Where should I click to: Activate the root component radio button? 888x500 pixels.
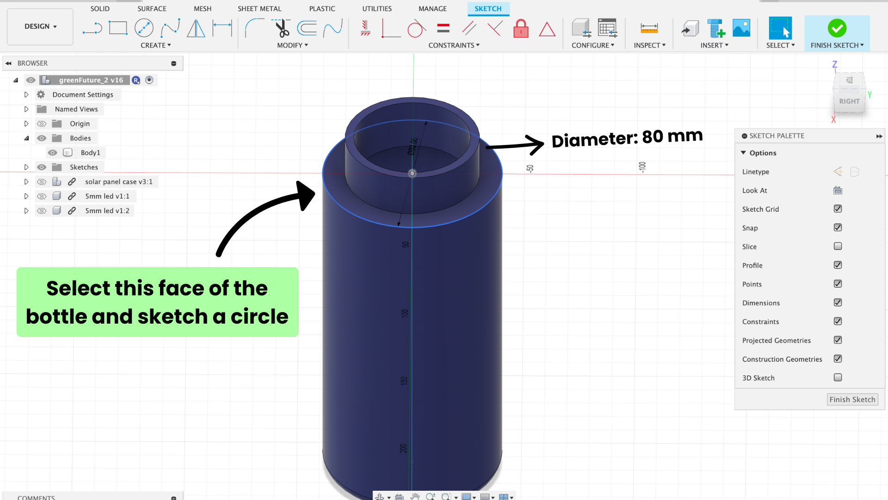click(x=149, y=80)
